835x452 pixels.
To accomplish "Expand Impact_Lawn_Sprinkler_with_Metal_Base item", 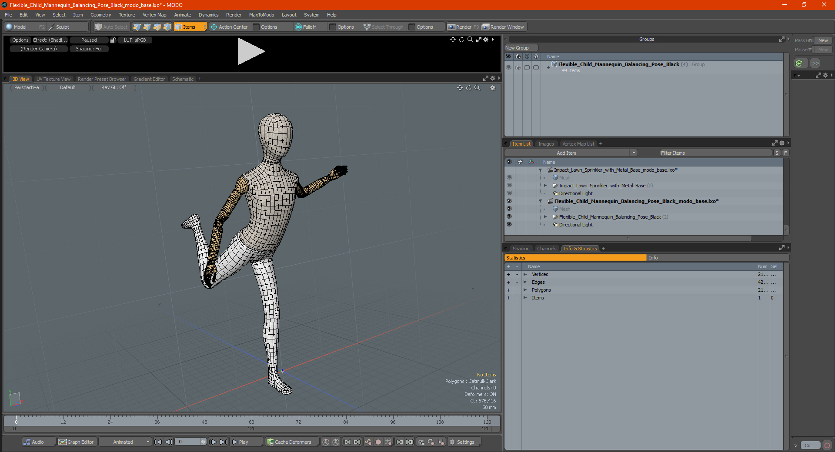I will coord(545,186).
